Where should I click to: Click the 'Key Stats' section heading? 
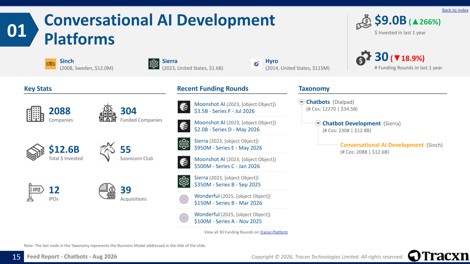coord(38,89)
